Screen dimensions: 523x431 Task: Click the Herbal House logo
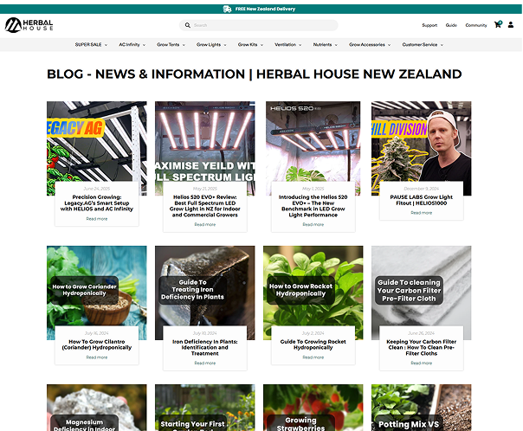[30, 25]
